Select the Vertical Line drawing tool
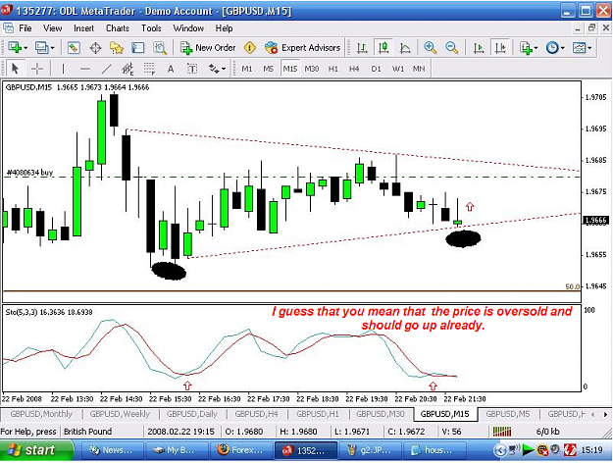613x463 pixels. coord(63,69)
